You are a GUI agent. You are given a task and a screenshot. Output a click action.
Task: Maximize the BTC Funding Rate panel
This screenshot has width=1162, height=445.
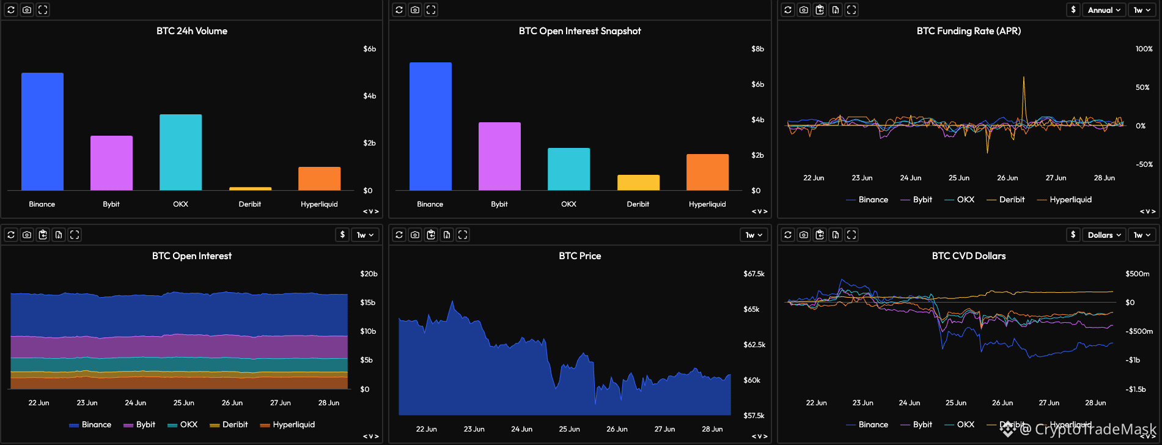tap(851, 10)
